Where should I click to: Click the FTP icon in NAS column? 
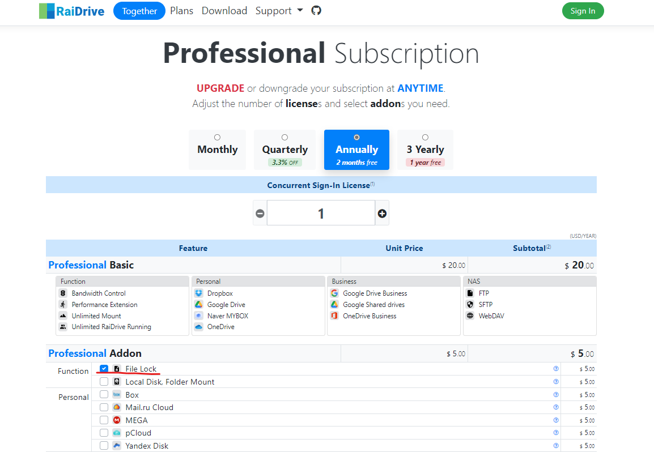tap(469, 293)
